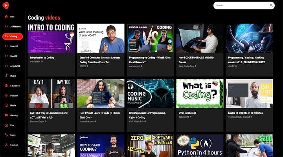Open What is Coding? video title
Screen dimensions: 283x157
[187, 113]
